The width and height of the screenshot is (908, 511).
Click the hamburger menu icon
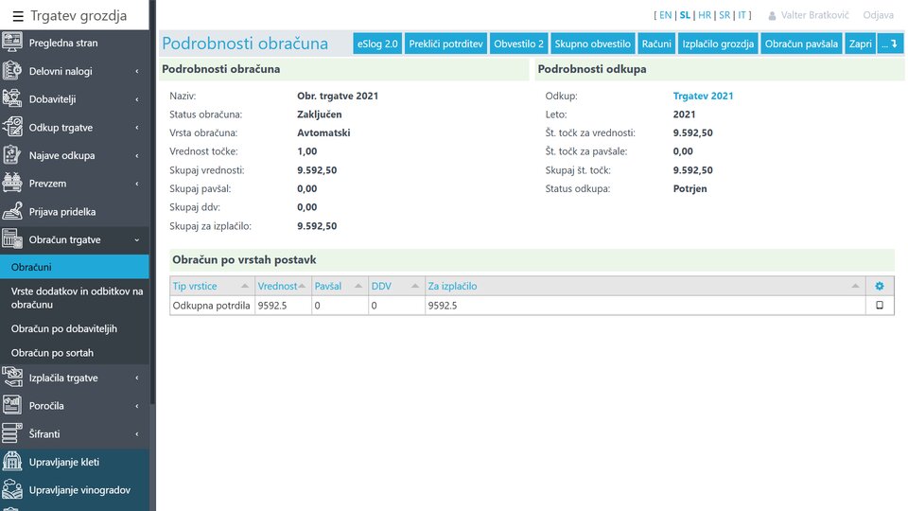pyautogui.click(x=18, y=16)
